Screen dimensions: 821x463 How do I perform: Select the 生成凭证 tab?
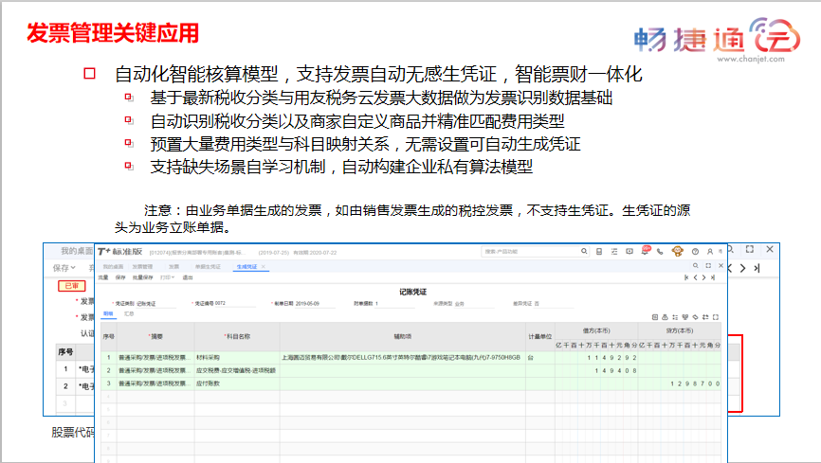click(x=246, y=267)
